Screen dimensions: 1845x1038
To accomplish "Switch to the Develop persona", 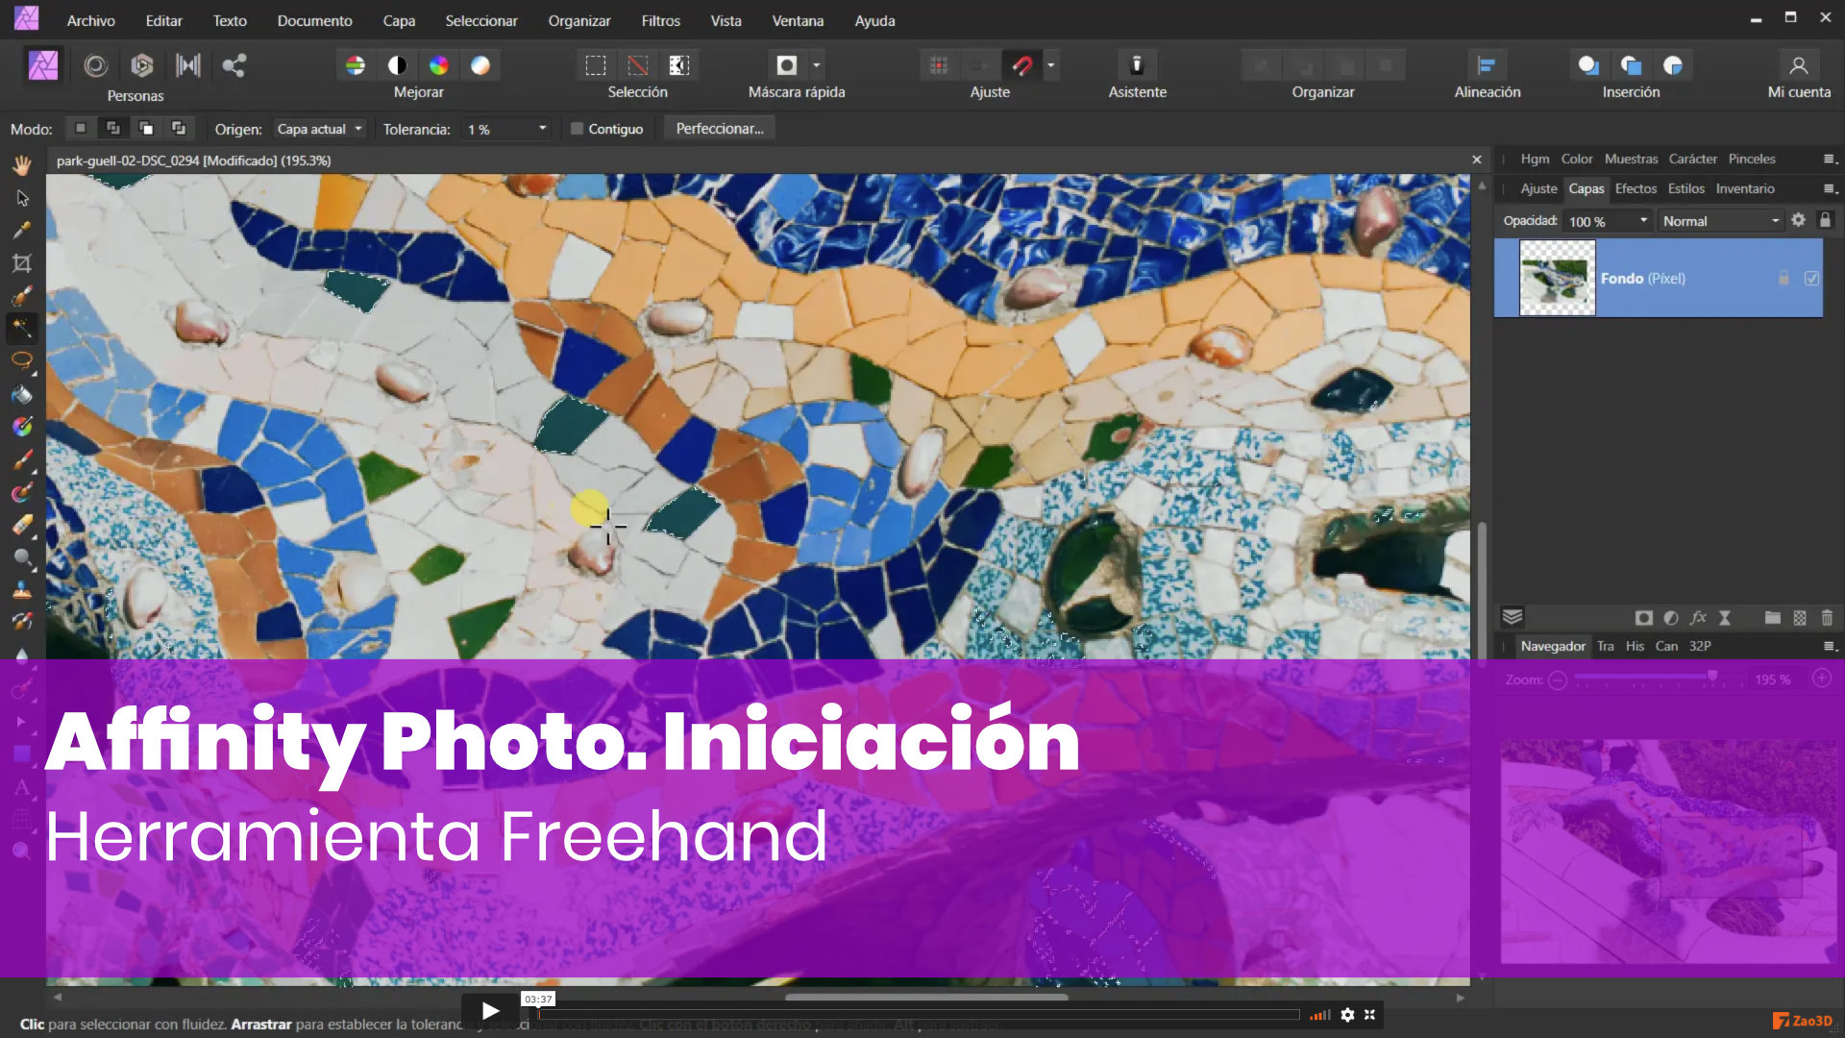I will tap(142, 65).
